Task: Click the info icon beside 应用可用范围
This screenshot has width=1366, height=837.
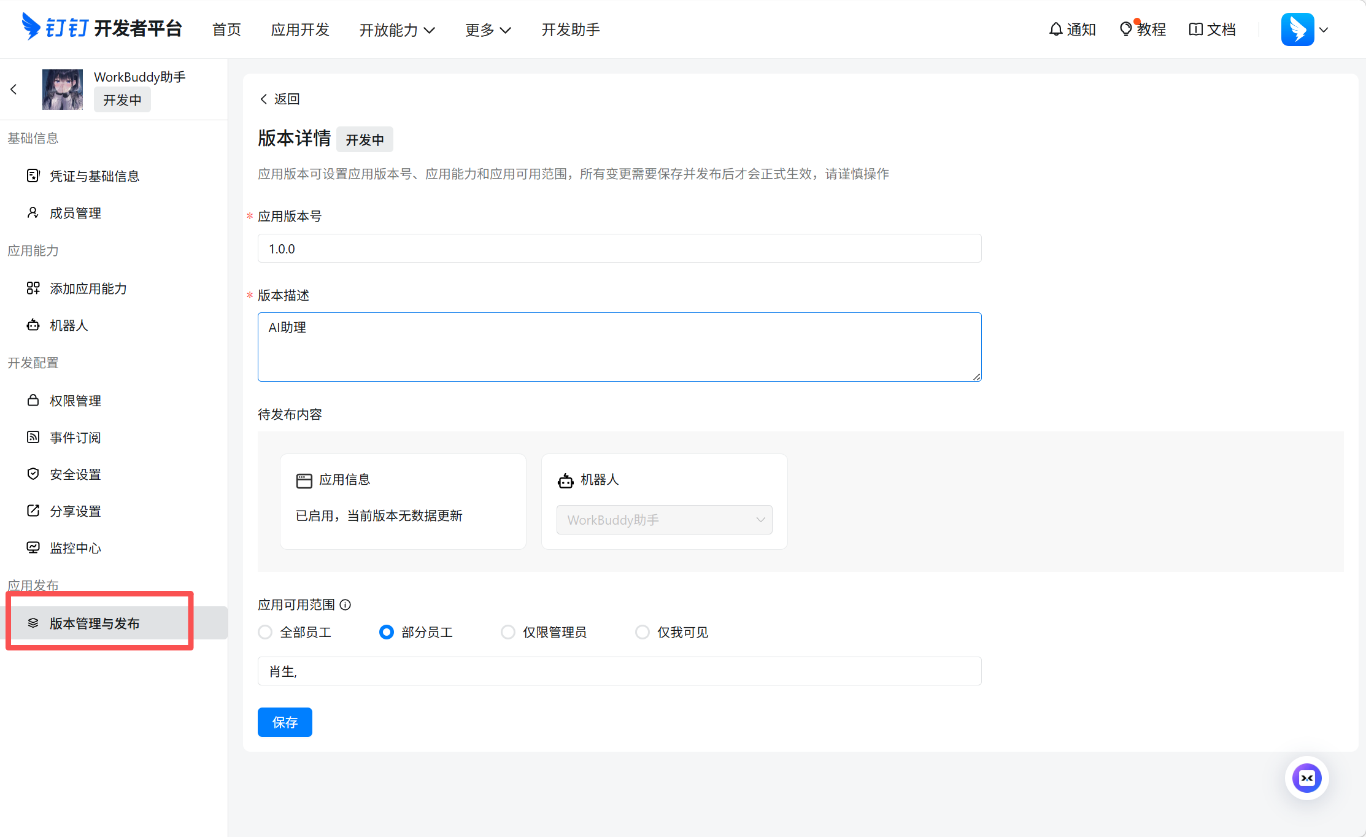Action: [x=345, y=605]
